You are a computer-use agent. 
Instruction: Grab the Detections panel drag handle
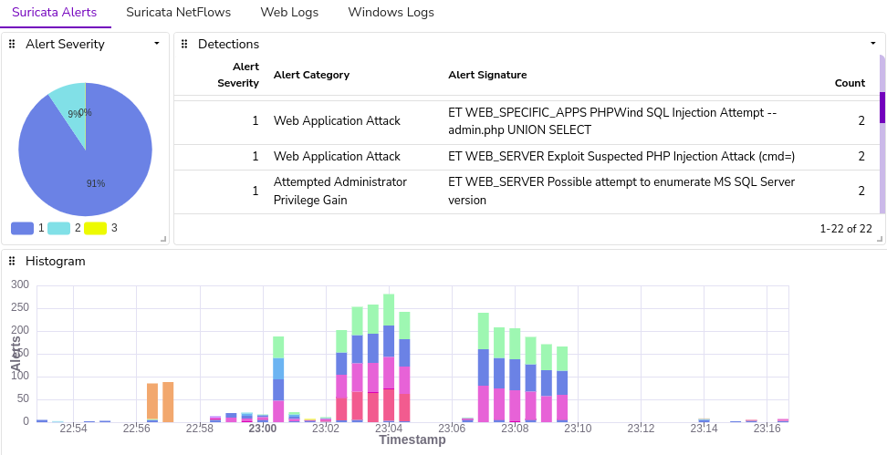[183, 44]
